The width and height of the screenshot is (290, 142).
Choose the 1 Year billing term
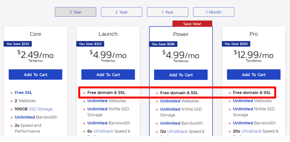[167, 12]
